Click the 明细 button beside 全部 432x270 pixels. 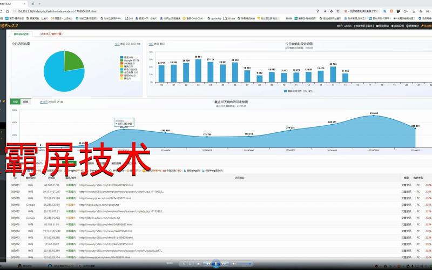[25, 102]
